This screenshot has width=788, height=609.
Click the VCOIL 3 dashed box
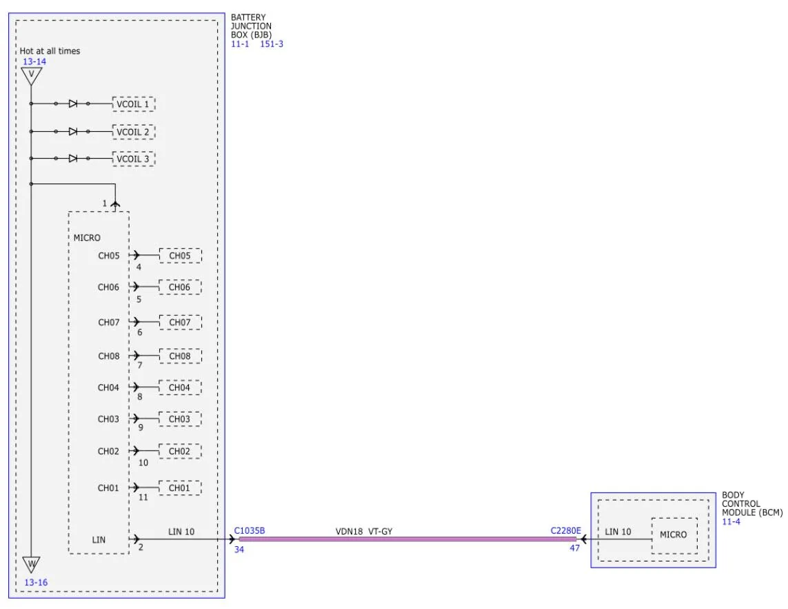pyautogui.click(x=133, y=159)
